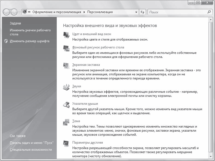Click the display settings monitor icon
The image size is (215, 161).
coord(66,144)
